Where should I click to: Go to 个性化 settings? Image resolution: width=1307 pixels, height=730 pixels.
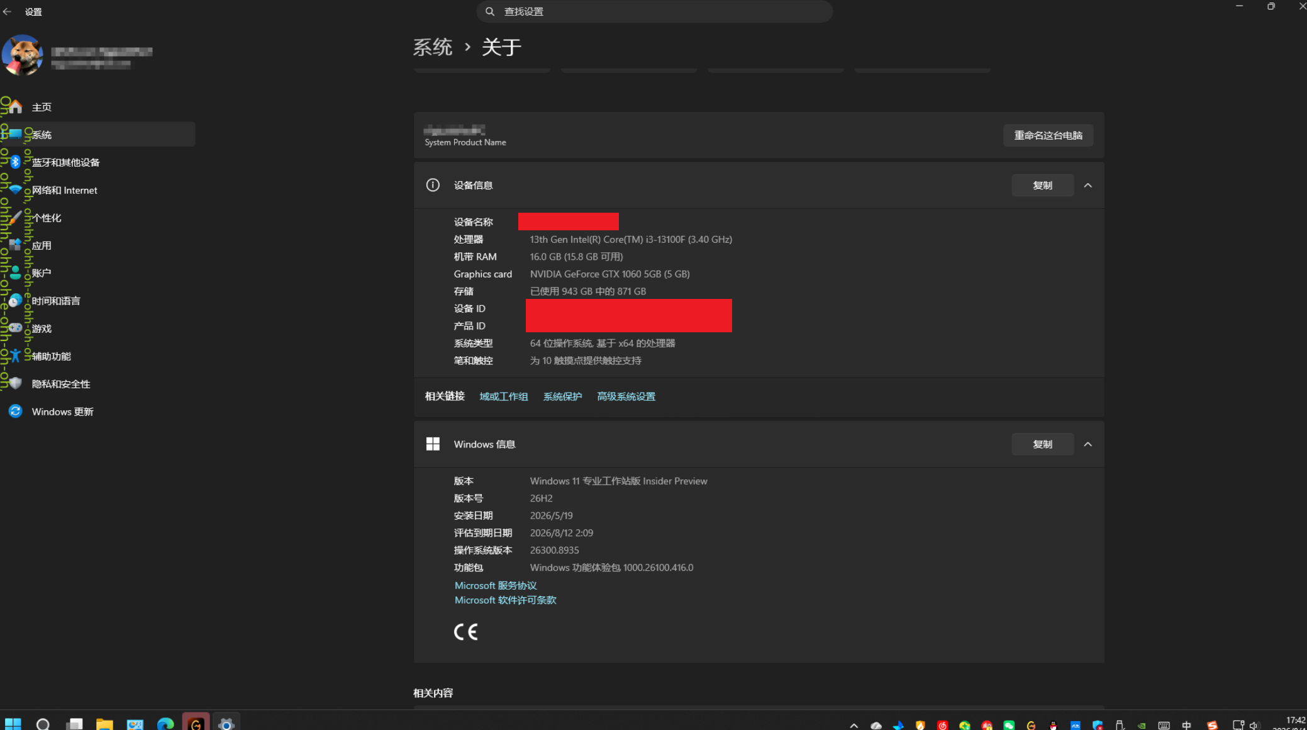pyautogui.click(x=97, y=218)
